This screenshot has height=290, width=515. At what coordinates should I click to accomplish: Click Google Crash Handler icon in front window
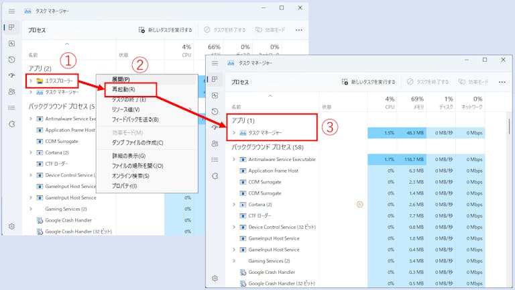tap(243, 273)
